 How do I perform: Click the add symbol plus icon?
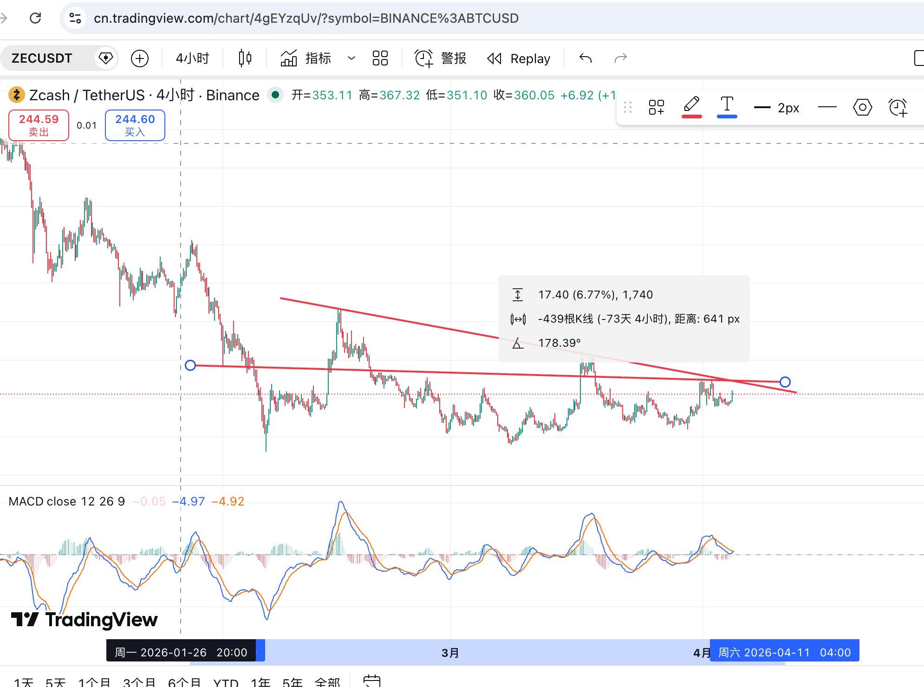coord(140,58)
